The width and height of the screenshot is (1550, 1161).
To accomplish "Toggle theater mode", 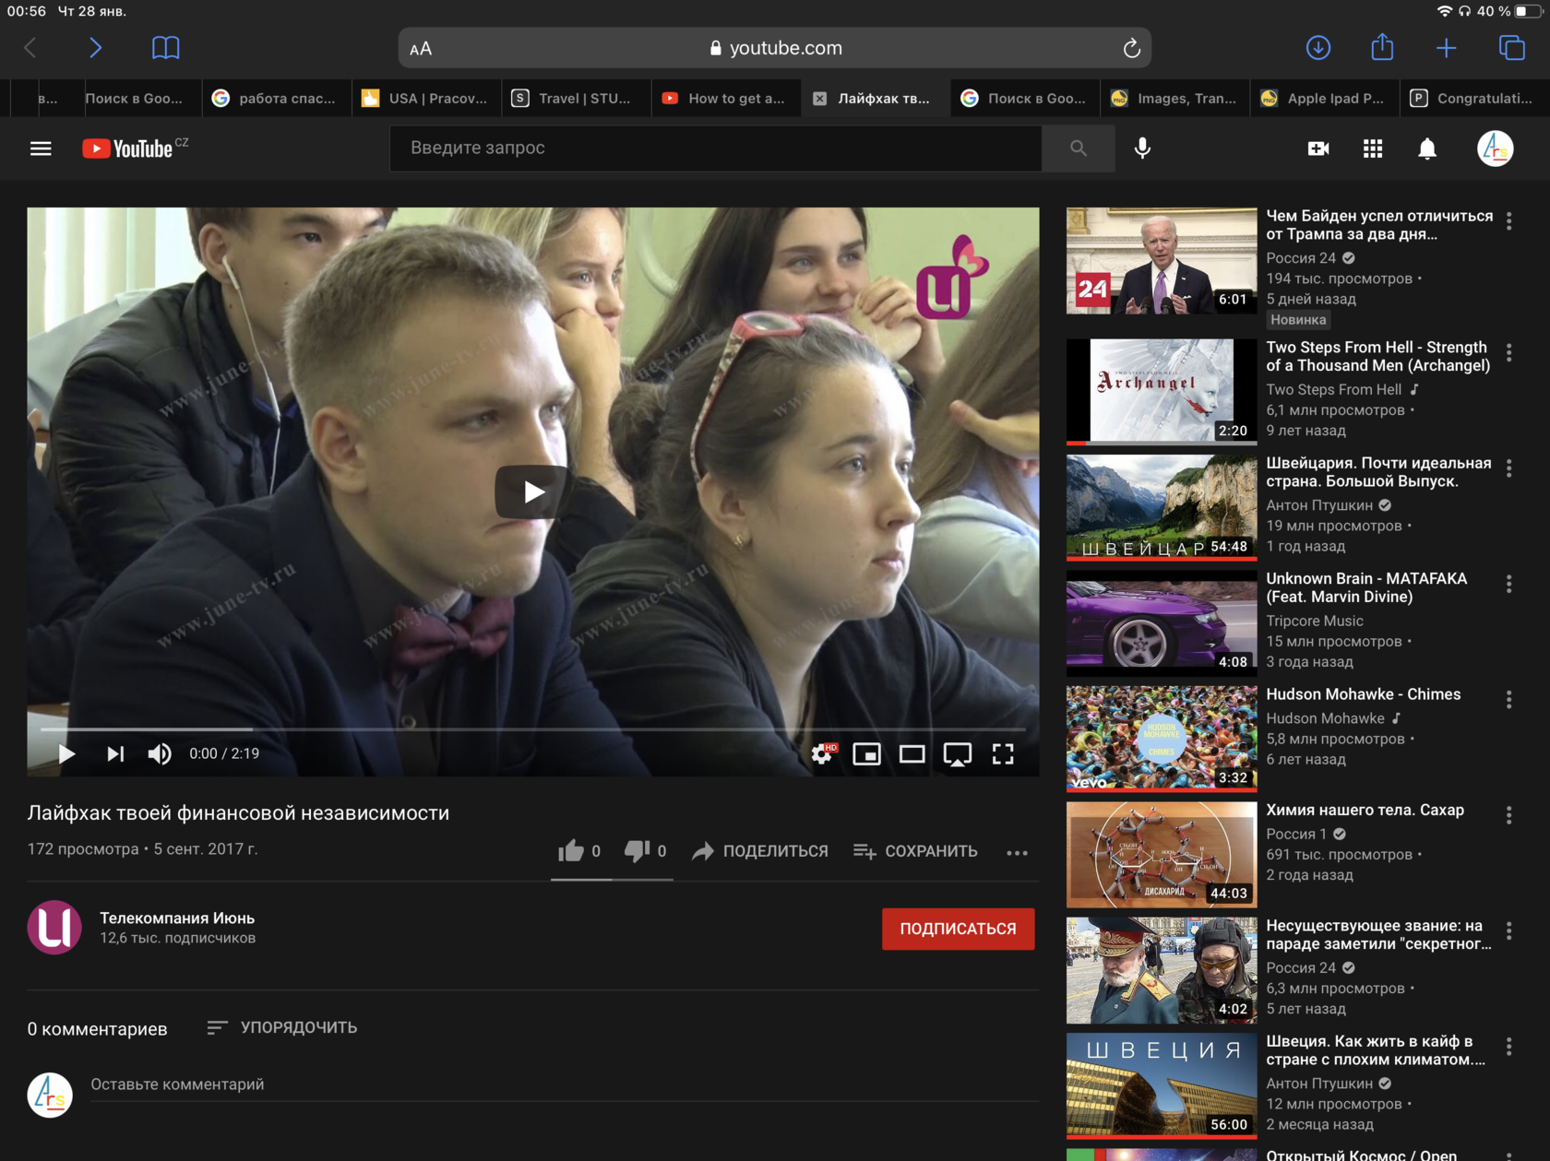I will pyautogui.click(x=912, y=753).
